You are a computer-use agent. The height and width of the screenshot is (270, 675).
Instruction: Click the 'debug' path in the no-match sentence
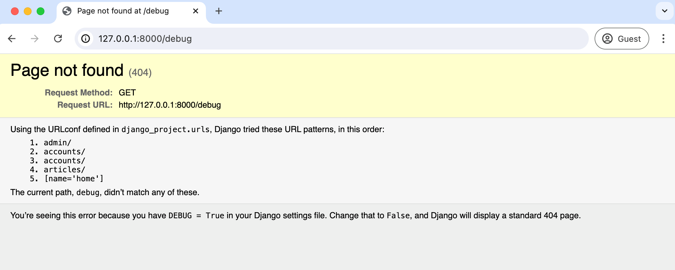coord(88,193)
